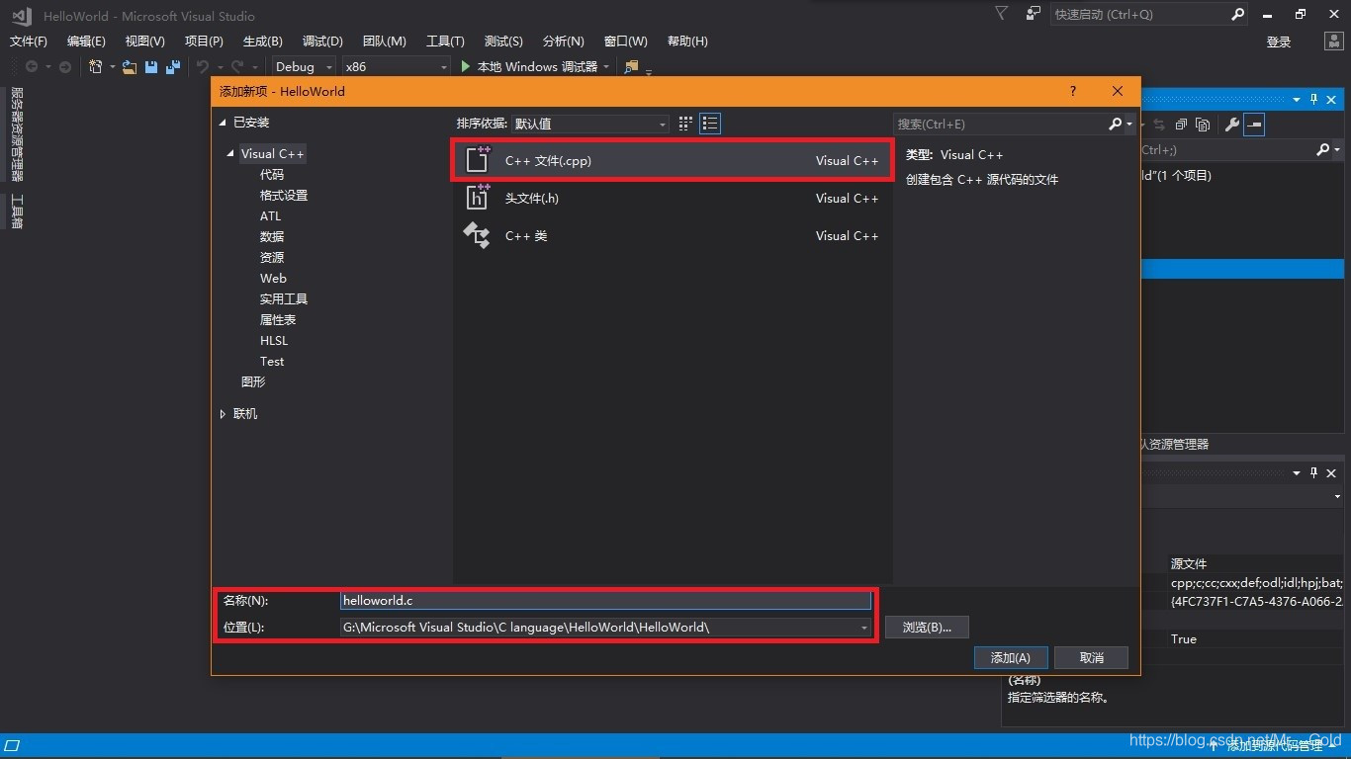Click the 添加(A) button

pyautogui.click(x=1010, y=657)
